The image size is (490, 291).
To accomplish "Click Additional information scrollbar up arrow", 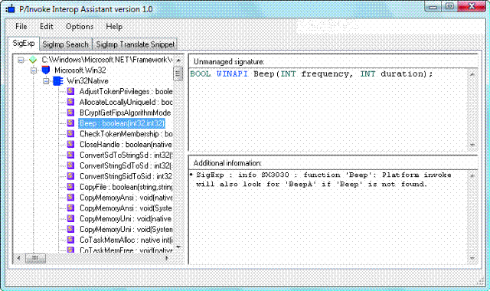I will point(472,175).
